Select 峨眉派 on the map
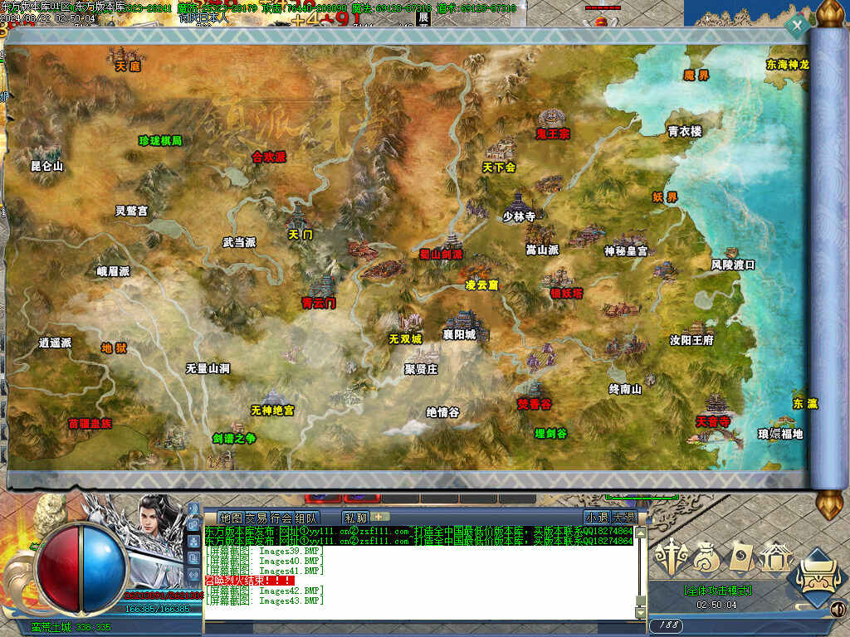850x637 pixels. pos(113,271)
